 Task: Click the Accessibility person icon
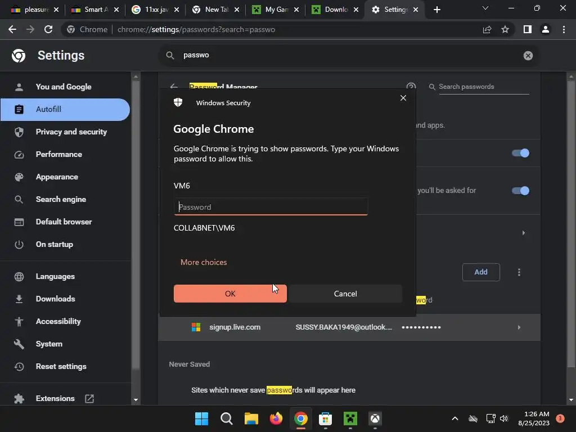pos(19,321)
